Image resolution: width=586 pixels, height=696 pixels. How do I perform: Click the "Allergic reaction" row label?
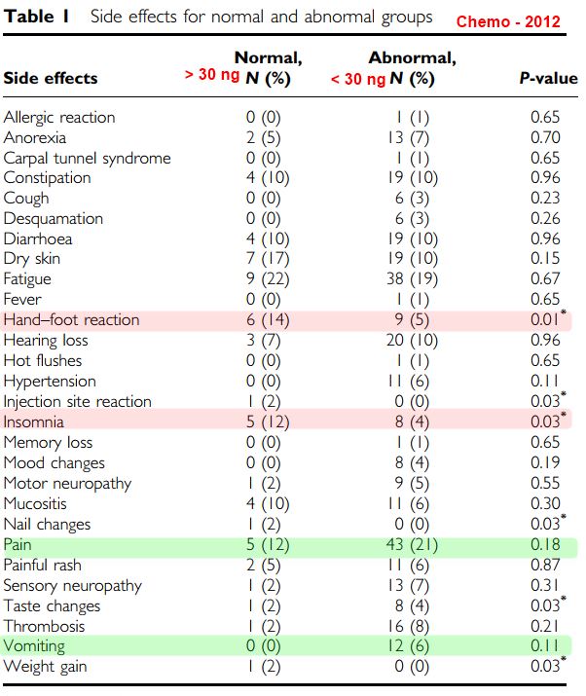[x=59, y=118]
